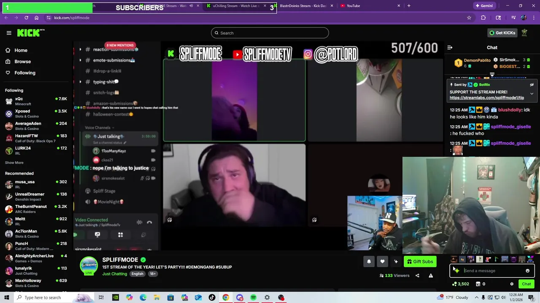Click blushdolly username in chat

(x=510, y=110)
